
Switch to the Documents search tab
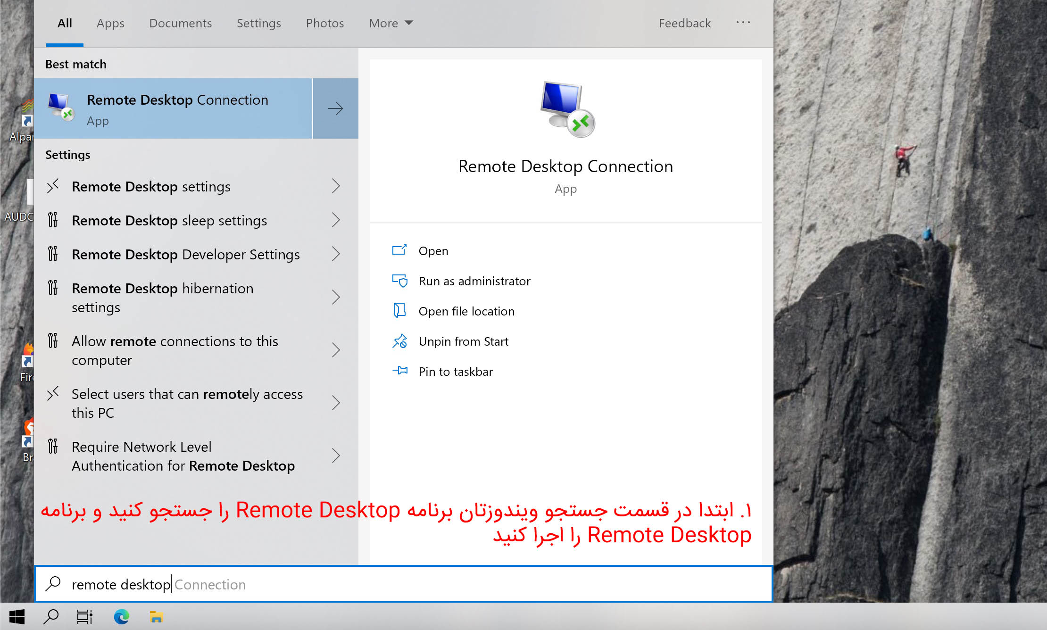(x=180, y=23)
